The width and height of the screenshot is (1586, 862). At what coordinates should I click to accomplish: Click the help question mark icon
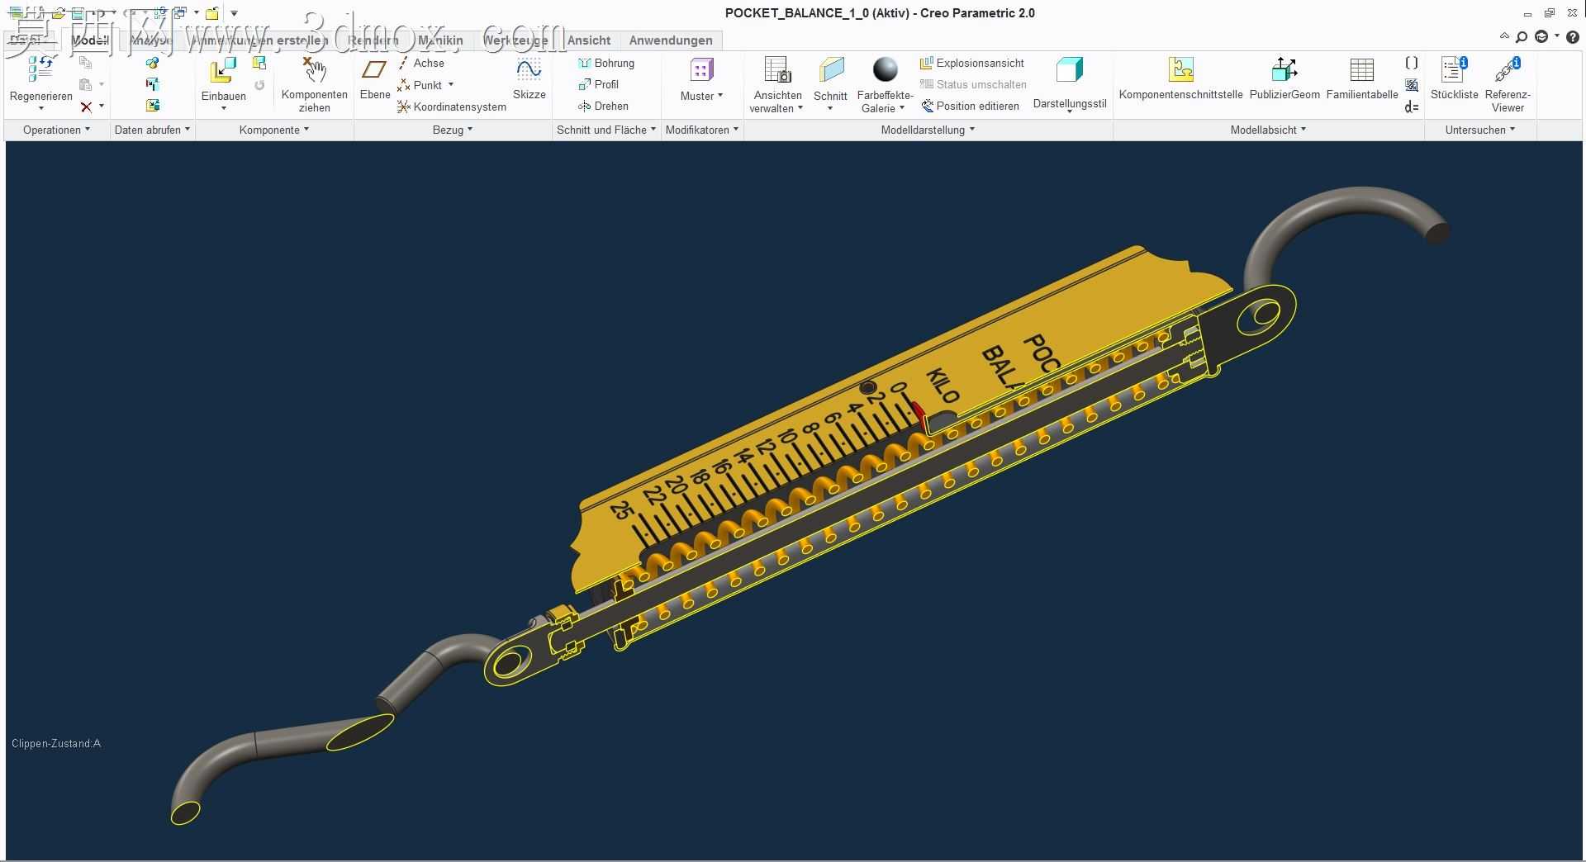point(1573,37)
